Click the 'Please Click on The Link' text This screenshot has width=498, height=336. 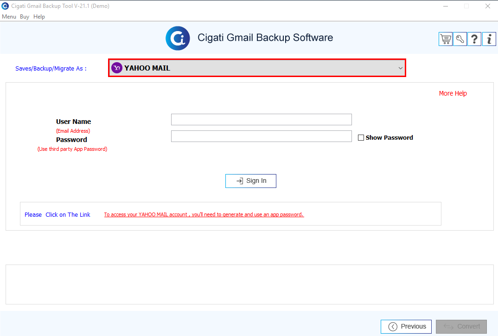(57, 214)
